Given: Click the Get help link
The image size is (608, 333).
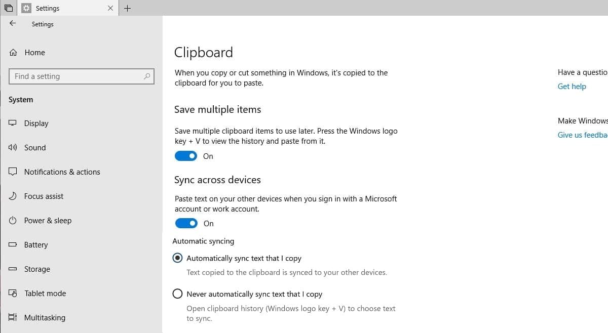Looking at the screenshot, I should coord(572,86).
